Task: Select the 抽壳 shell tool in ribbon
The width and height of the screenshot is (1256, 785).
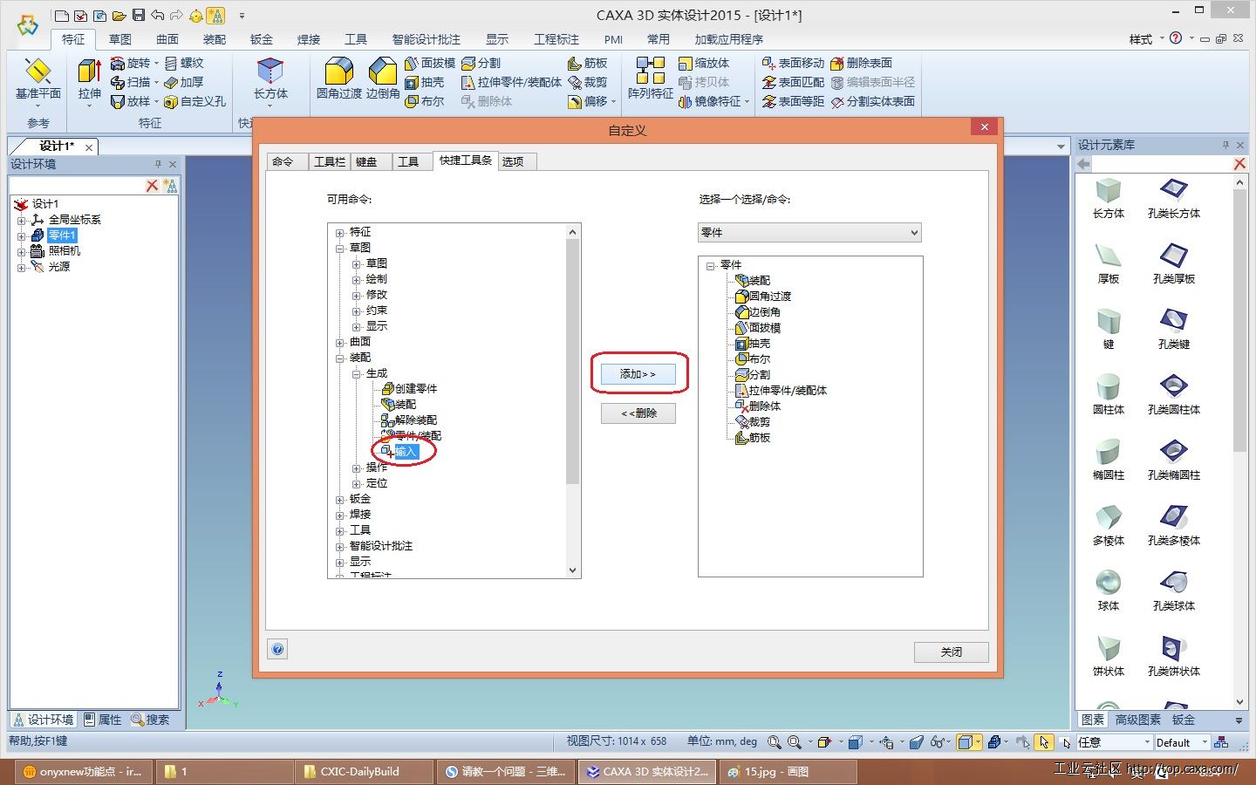Action: coord(425,82)
